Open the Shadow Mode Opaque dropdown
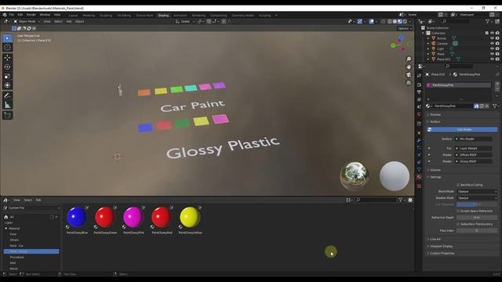The height and width of the screenshot is (282, 502). pos(477,198)
